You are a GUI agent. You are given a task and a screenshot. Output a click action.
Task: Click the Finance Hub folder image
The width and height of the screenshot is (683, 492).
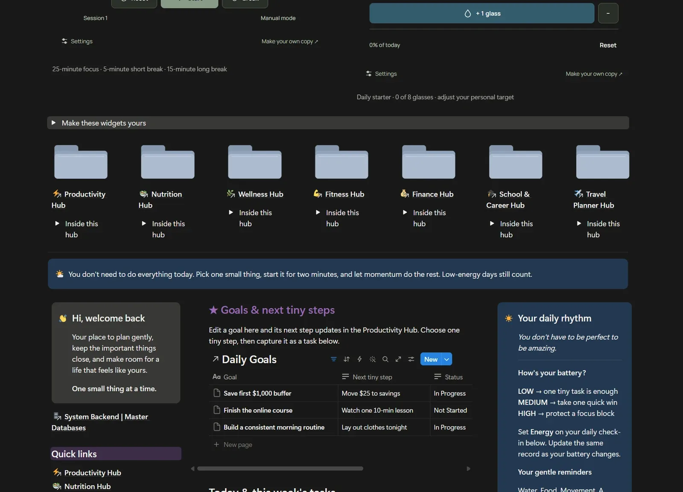(429, 162)
